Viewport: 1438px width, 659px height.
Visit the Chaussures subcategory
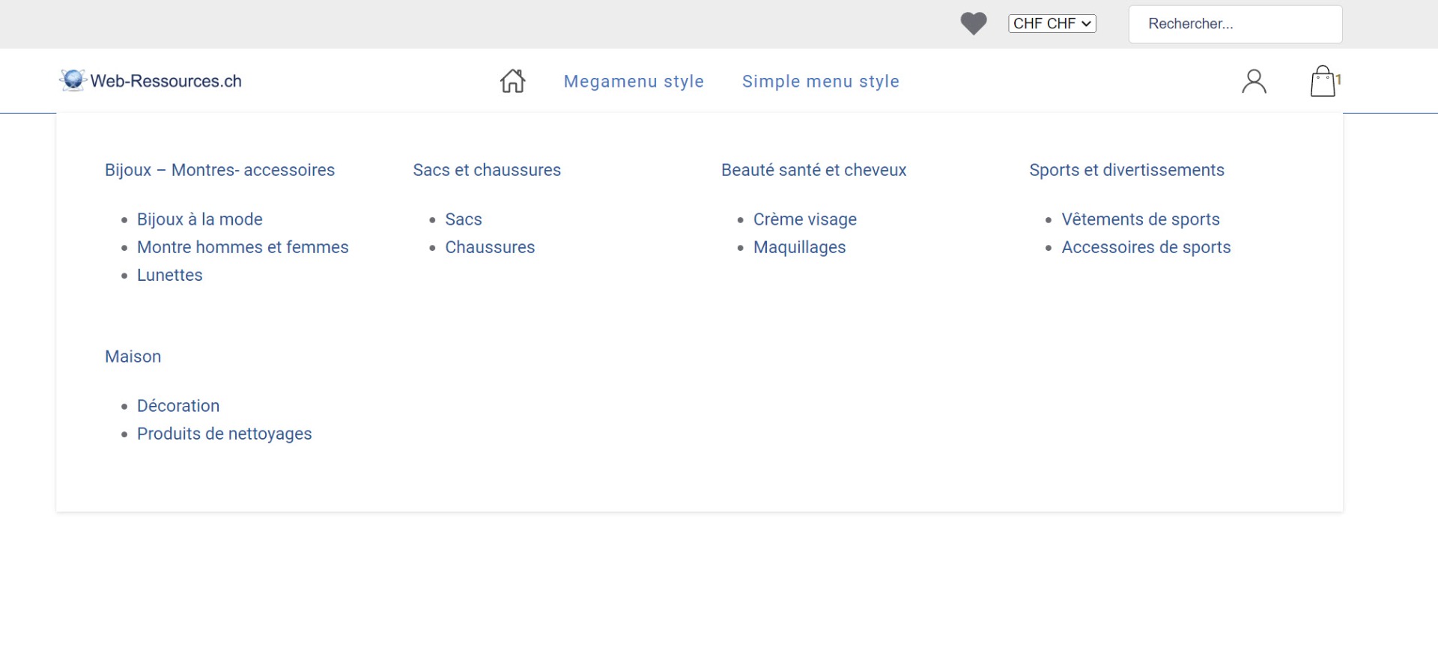[490, 247]
